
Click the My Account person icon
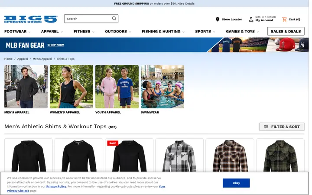pyautogui.click(x=251, y=19)
